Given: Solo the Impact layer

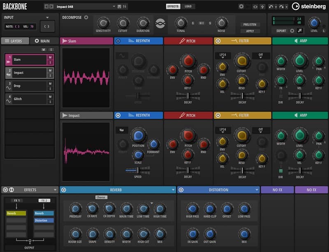Looking at the screenshot, I should (50, 75).
